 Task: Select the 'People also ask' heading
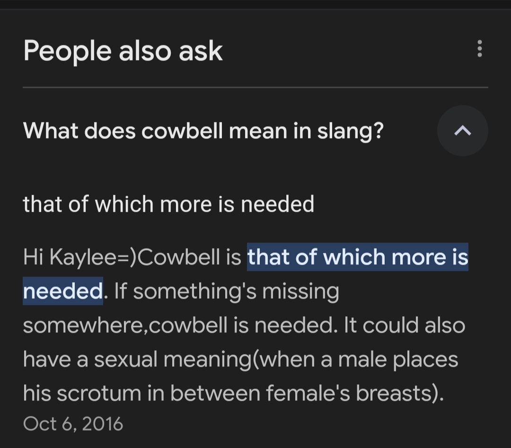click(123, 51)
